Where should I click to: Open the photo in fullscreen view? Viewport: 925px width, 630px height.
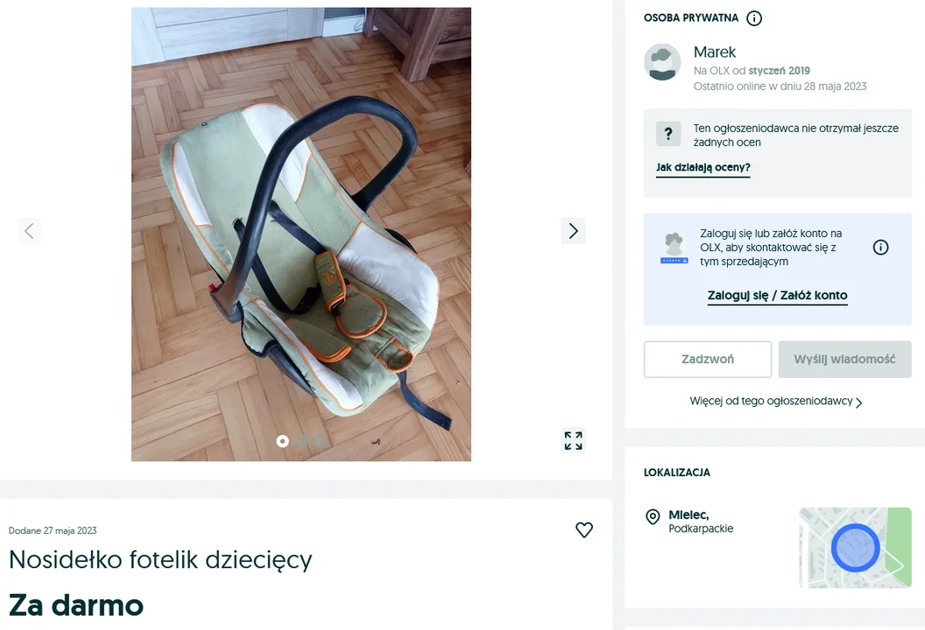pos(573,440)
